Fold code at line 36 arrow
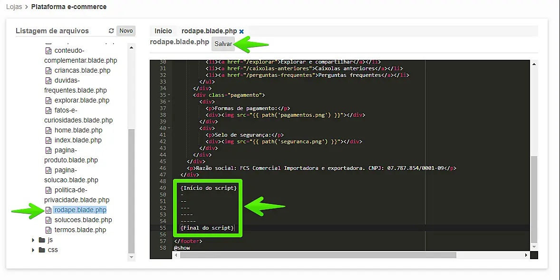The width and height of the screenshot is (560, 280). click(169, 102)
